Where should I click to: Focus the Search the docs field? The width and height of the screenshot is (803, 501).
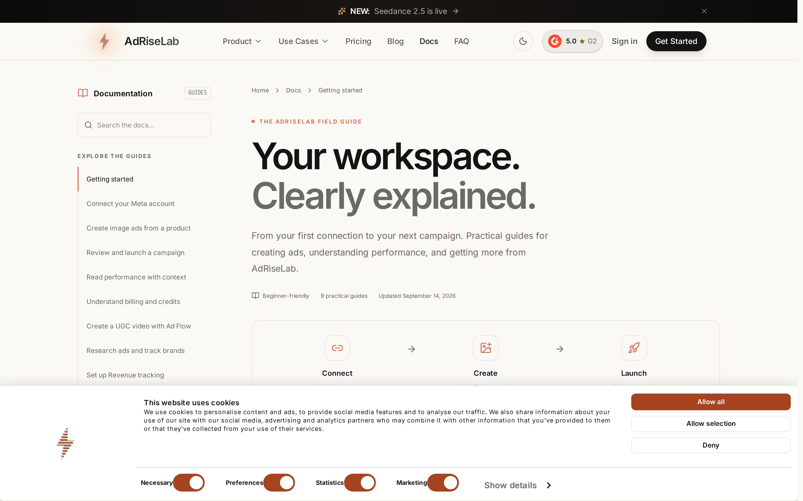pos(144,125)
